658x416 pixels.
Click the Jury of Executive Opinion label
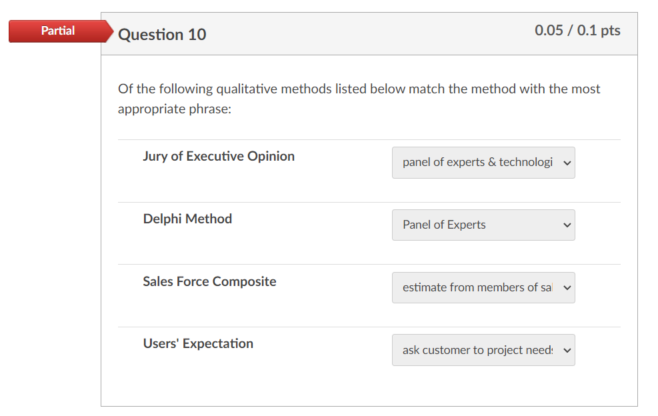point(219,156)
